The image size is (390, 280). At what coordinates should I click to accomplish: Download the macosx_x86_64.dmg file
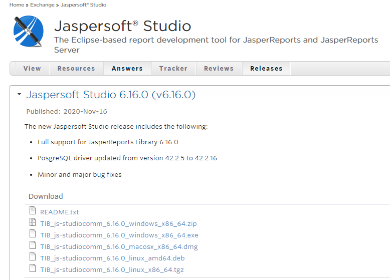(x=119, y=247)
